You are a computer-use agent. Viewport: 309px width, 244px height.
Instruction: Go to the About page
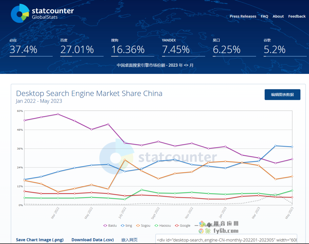[278, 16]
